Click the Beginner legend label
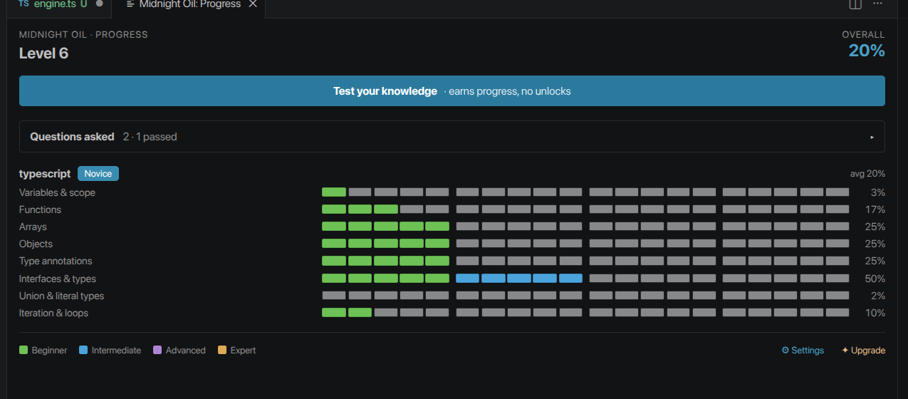The image size is (908, 399). 49,351
